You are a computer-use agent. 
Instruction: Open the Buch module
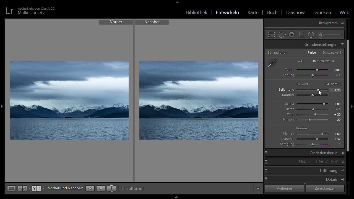272,12
